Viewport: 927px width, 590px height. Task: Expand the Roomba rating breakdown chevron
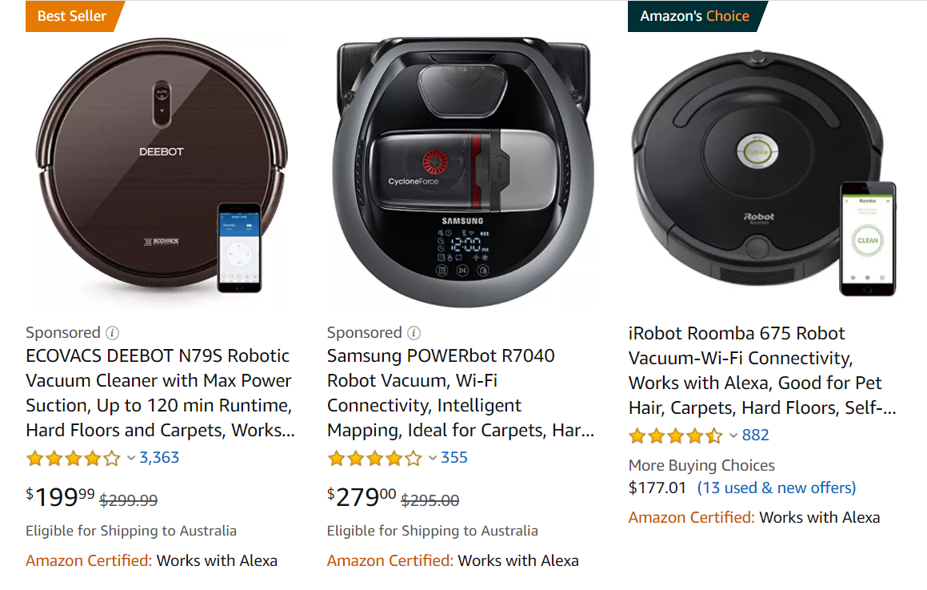point(733,435)
